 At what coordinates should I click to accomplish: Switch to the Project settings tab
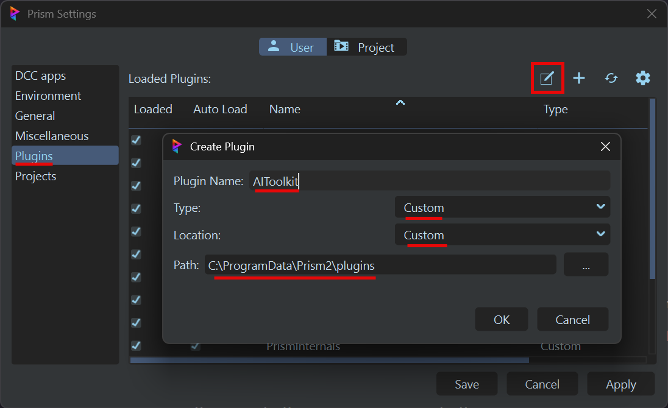[367, 47]
